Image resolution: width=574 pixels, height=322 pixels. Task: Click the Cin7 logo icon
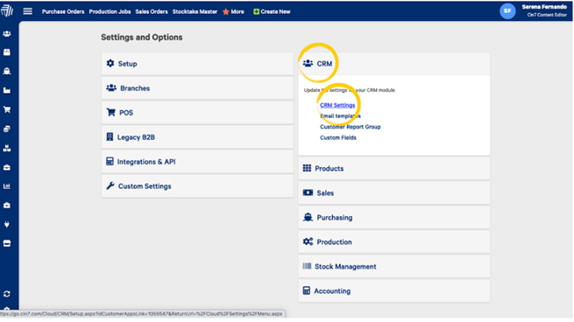pyautogui.click(x=7, y=10)
